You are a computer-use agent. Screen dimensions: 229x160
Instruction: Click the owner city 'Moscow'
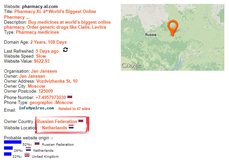click(36, 86)
